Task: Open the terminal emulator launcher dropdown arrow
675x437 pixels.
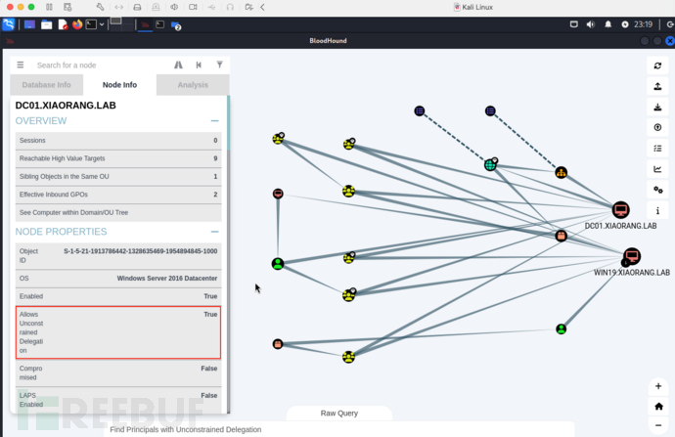Action: pos(102,24)
